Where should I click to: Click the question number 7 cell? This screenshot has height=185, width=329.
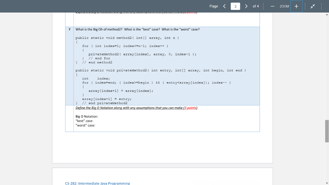69,29
